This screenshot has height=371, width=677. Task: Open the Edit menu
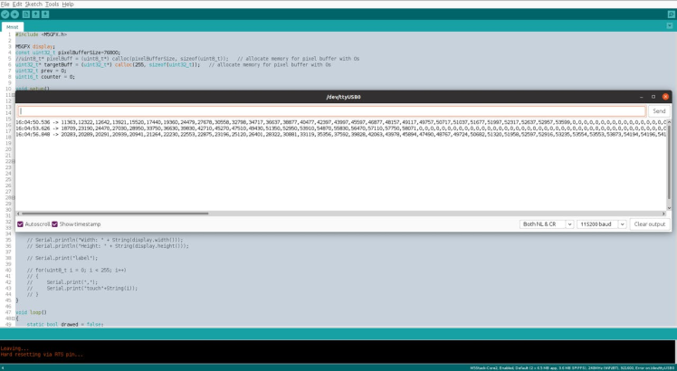pyautogui.click(x=17, y=4)
